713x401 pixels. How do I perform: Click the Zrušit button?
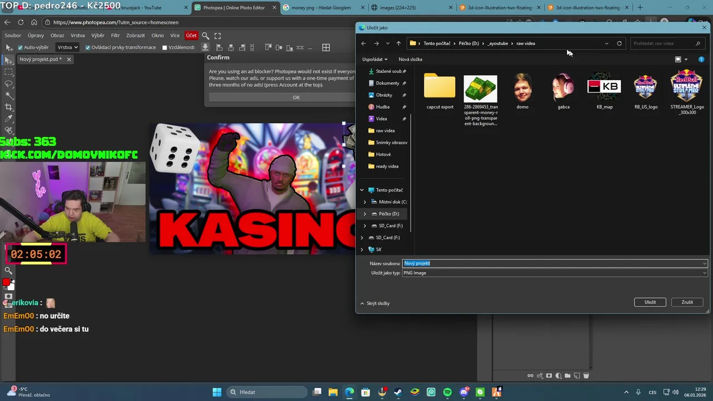(x=687, y=302)
